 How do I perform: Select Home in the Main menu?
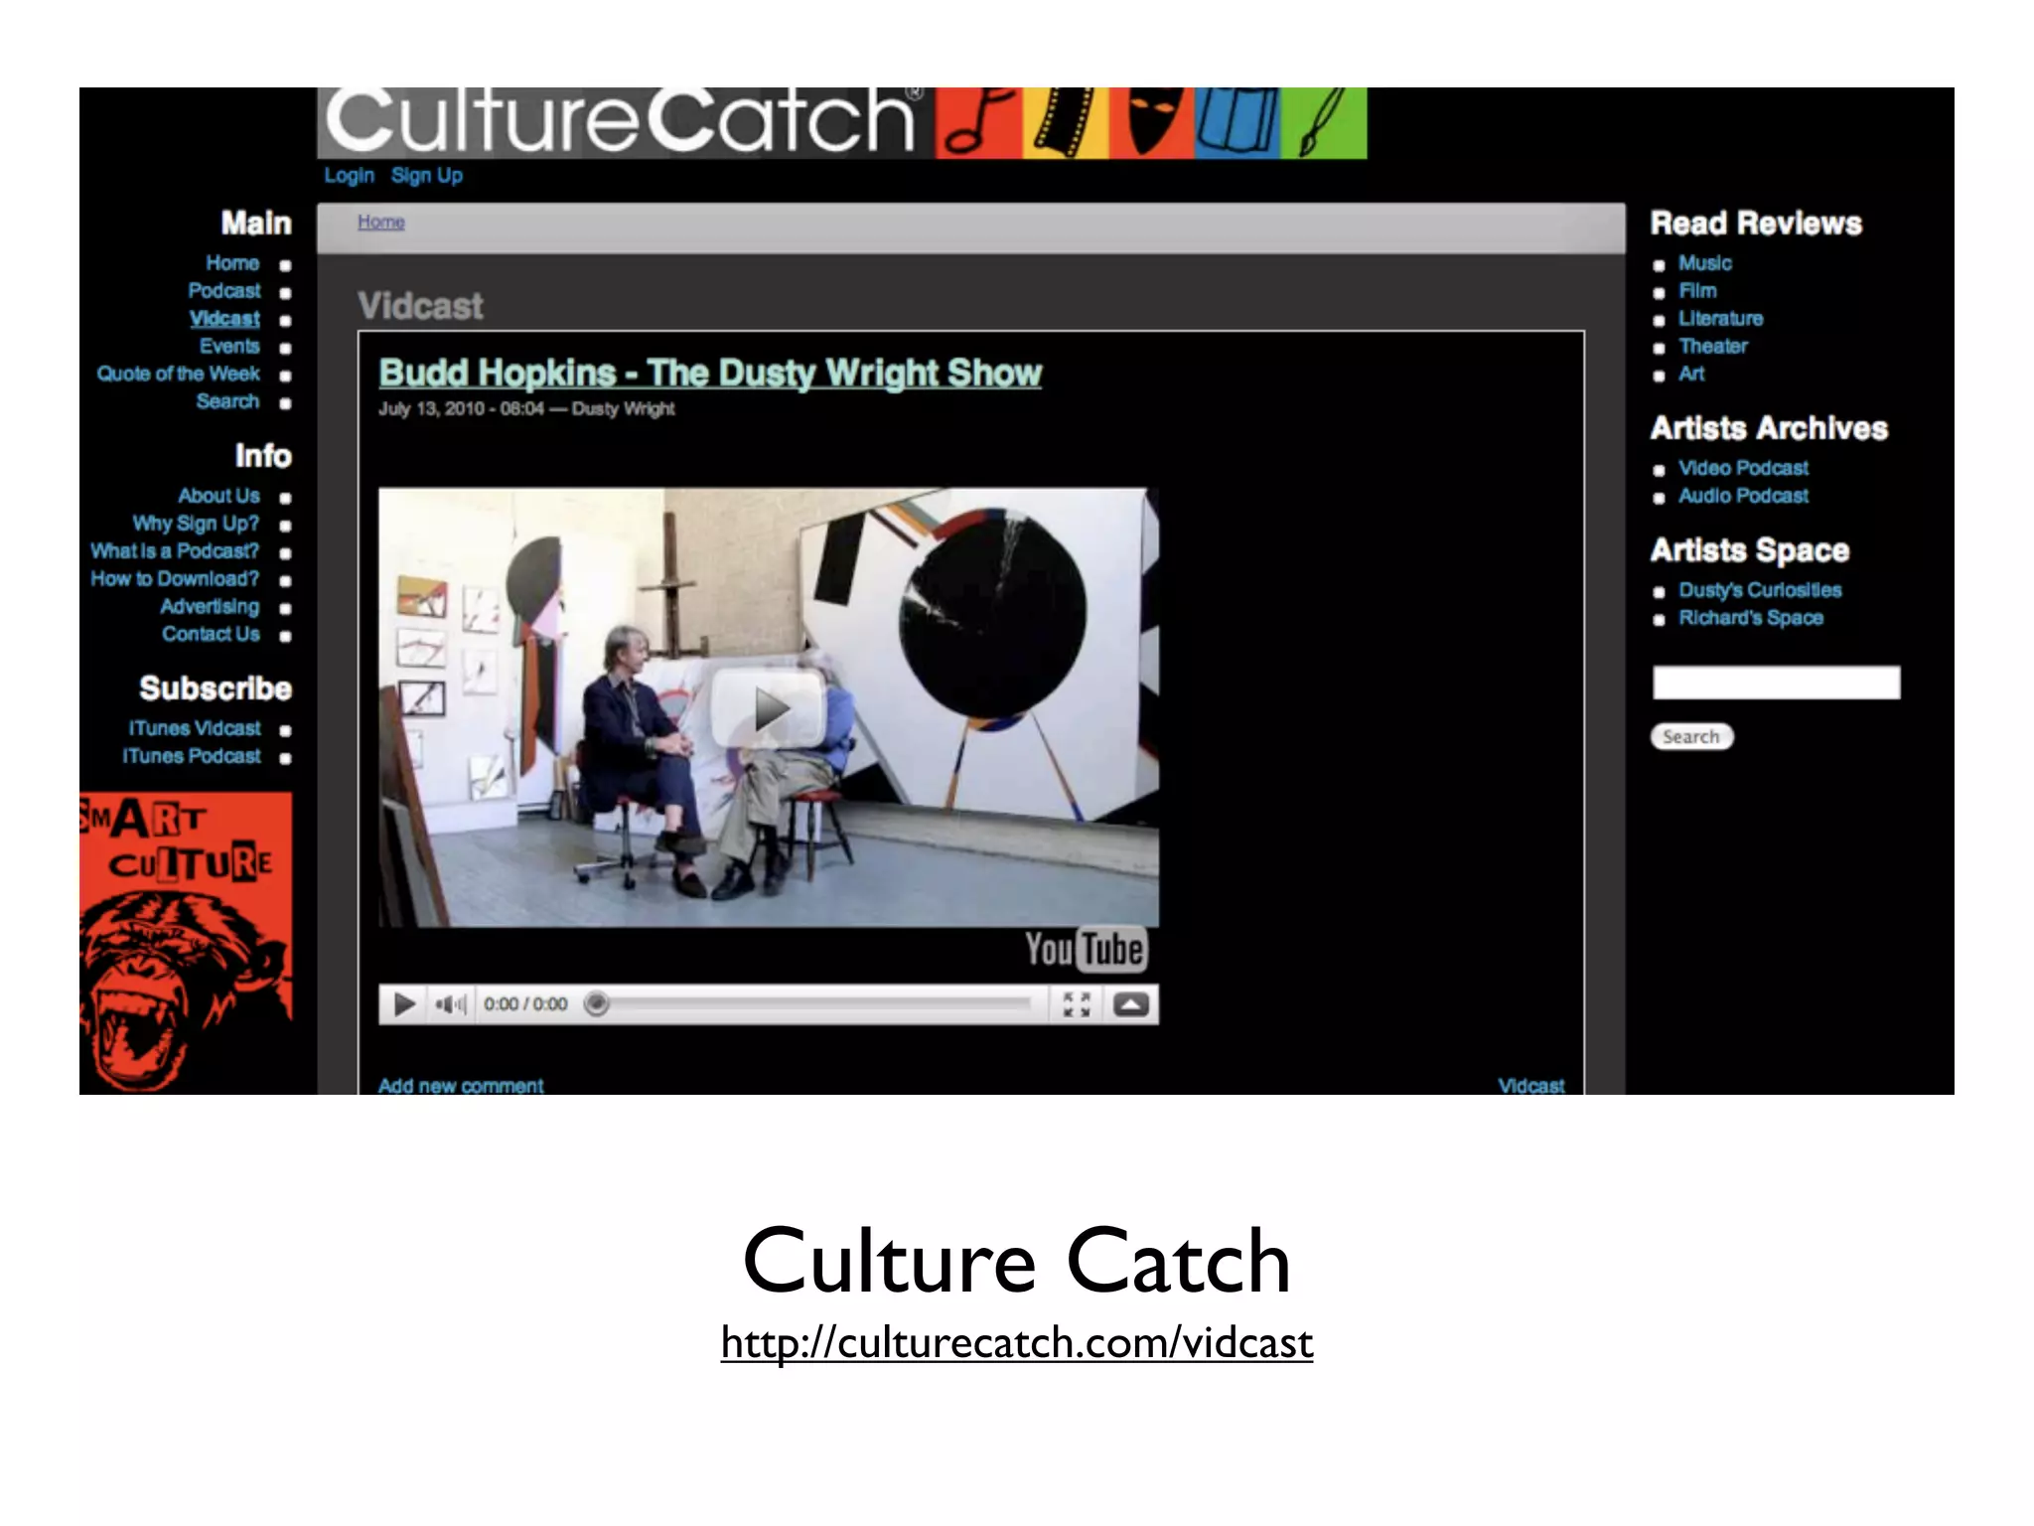tap(232, 263)
